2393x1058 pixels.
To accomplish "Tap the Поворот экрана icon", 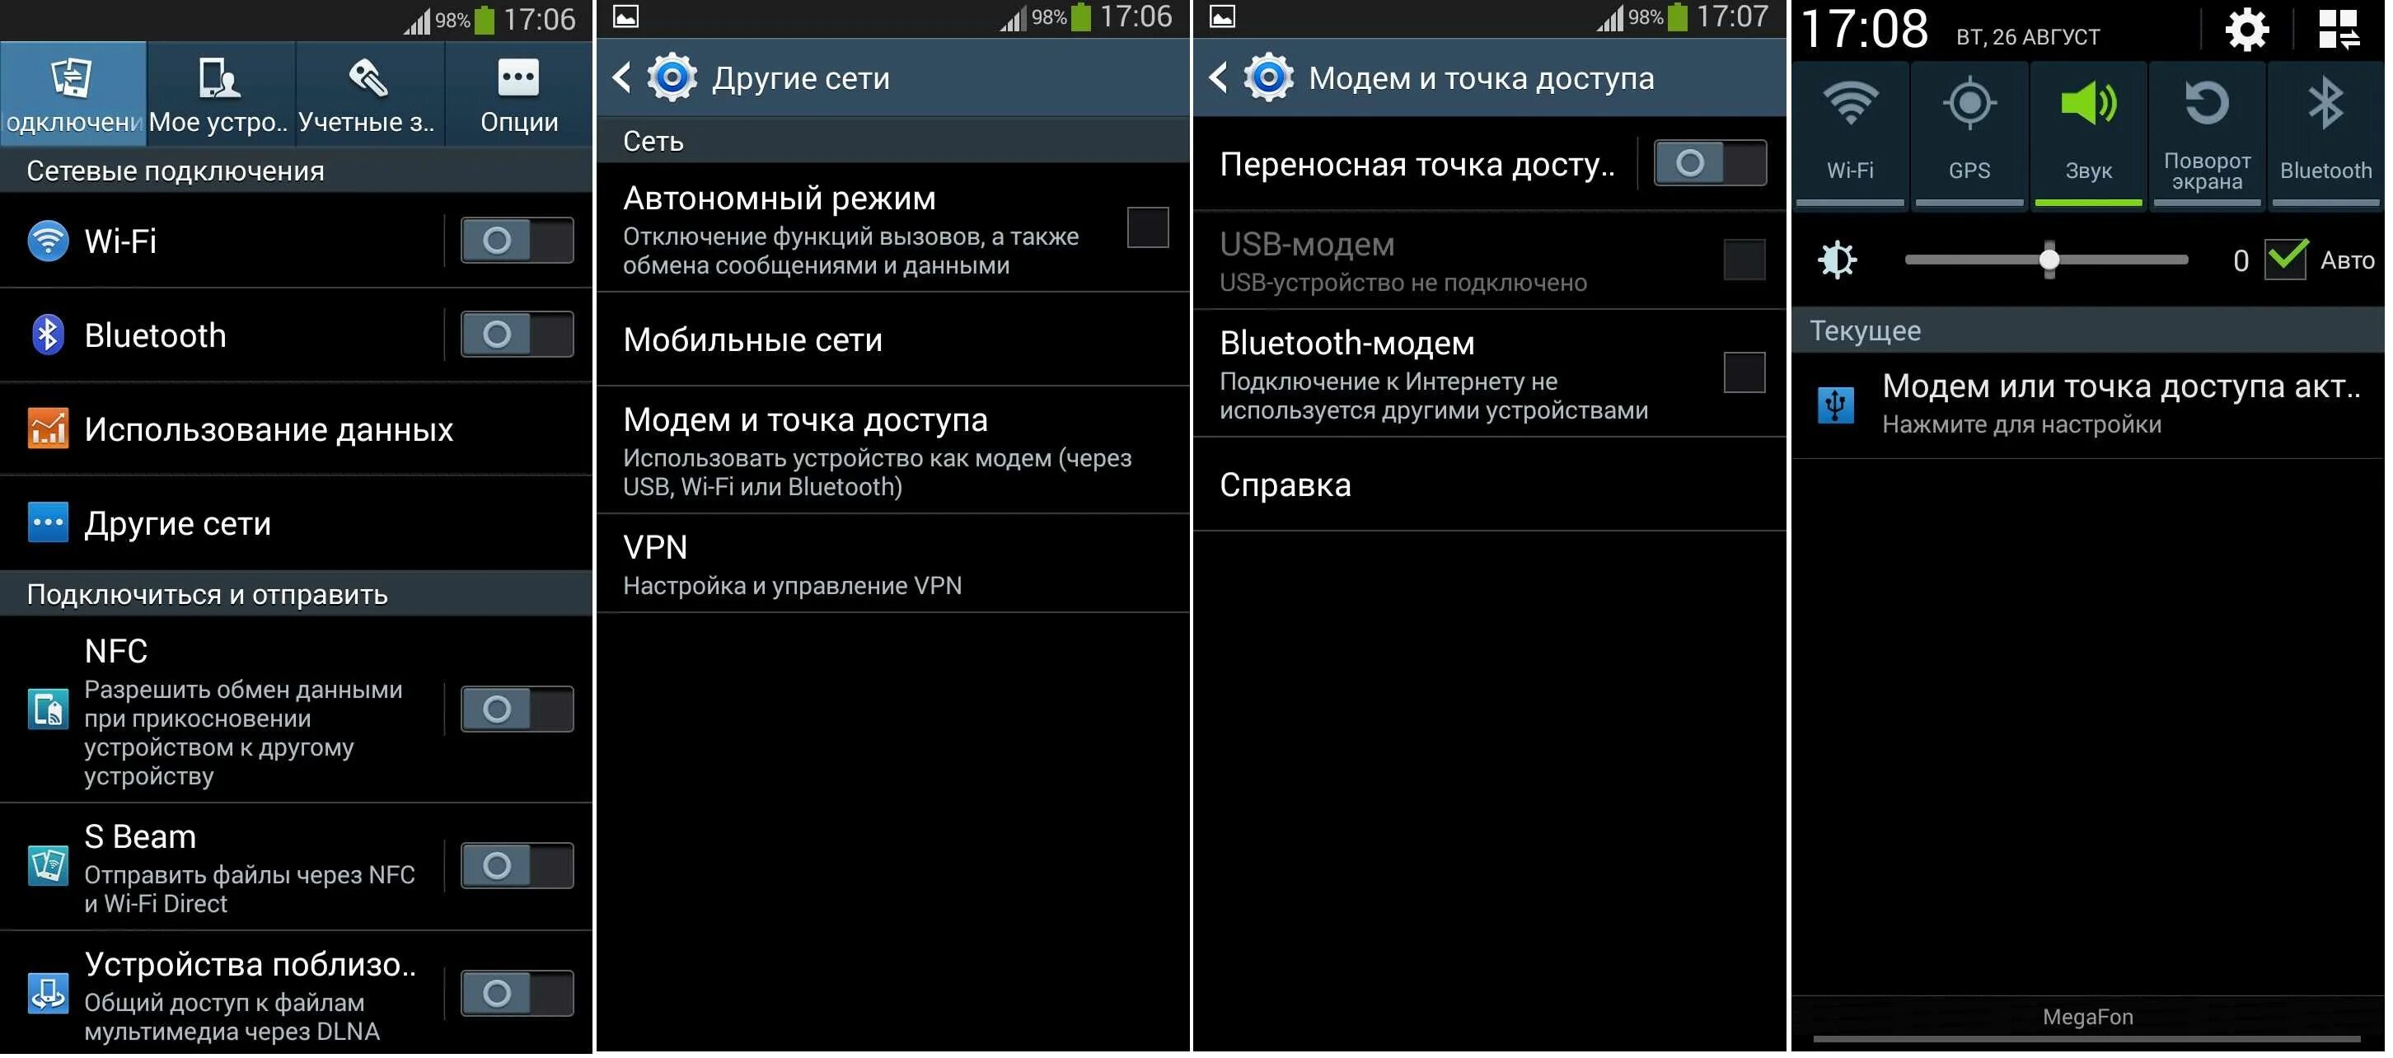I will [x=2205, y=129].
